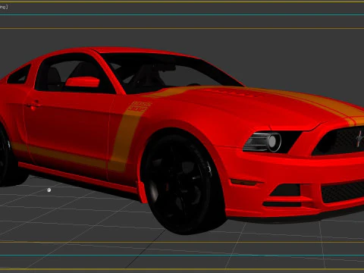Select the small white helper point below the car
This screenshot has height=273, width=364.
(49, 190)
